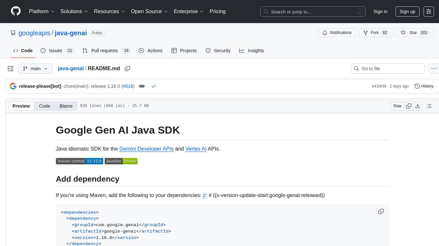439x246 pixels.
Task: Open the Insights tab
Action: pyautogui.click(x=251, y=51)
